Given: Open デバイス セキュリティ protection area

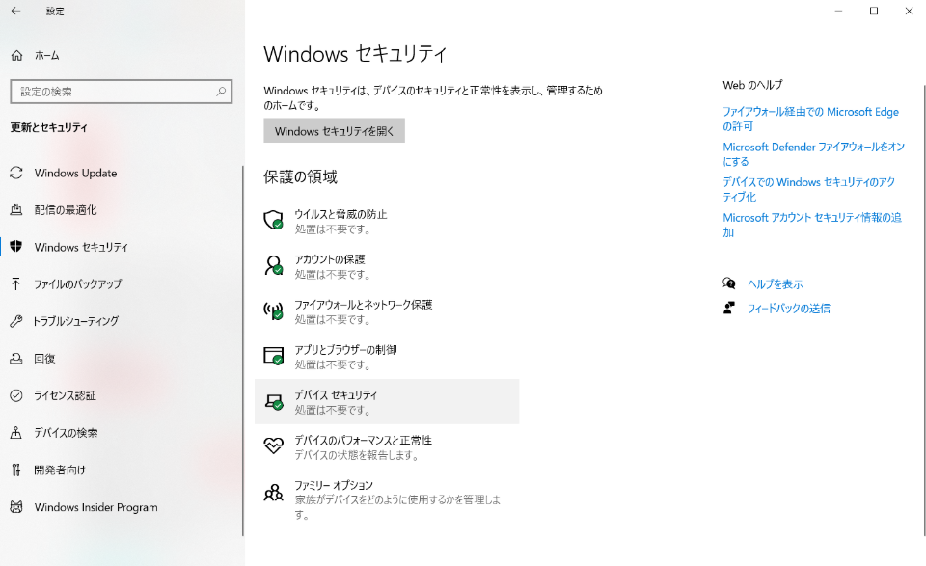Looking at the screenshot, I should click(x=387, y=401).
